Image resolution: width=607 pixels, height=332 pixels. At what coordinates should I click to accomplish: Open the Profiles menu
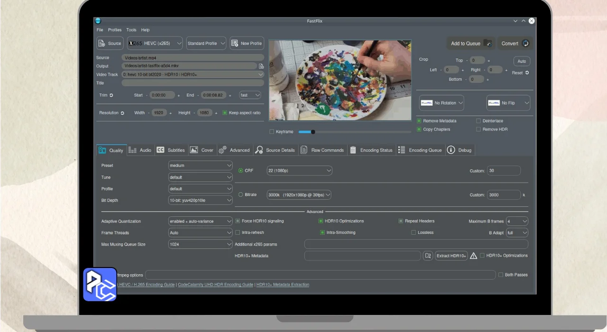click(115, 30)
